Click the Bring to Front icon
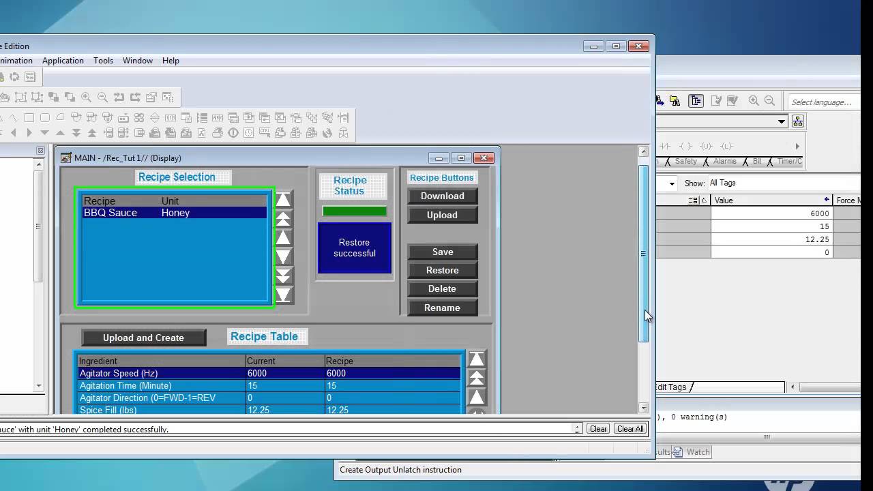 click(53, 97)
